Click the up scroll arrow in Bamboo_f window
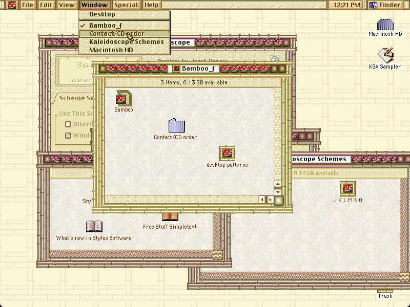The image size is (410, 307). (278, 184)
